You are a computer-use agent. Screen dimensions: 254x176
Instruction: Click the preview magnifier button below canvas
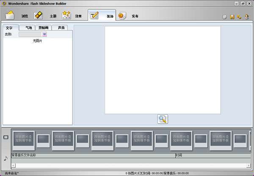click(x=163, y=119)
